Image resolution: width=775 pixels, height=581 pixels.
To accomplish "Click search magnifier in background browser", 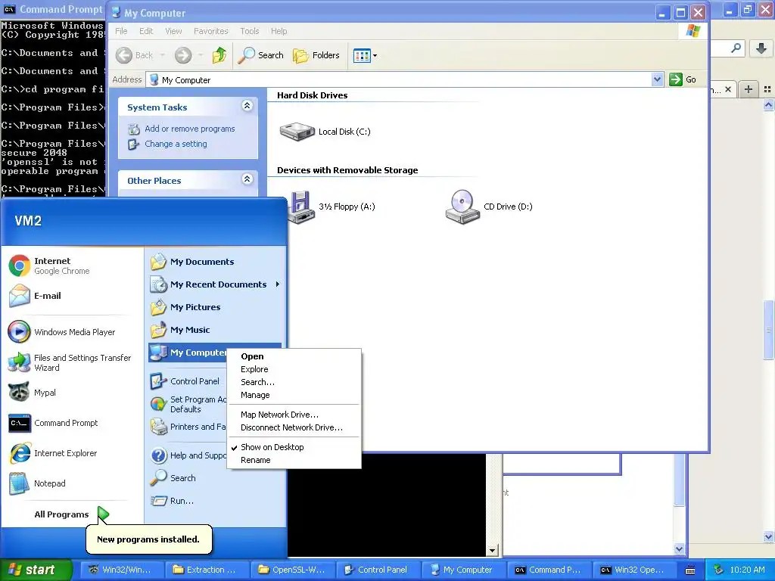I will (x=736, y=48).
